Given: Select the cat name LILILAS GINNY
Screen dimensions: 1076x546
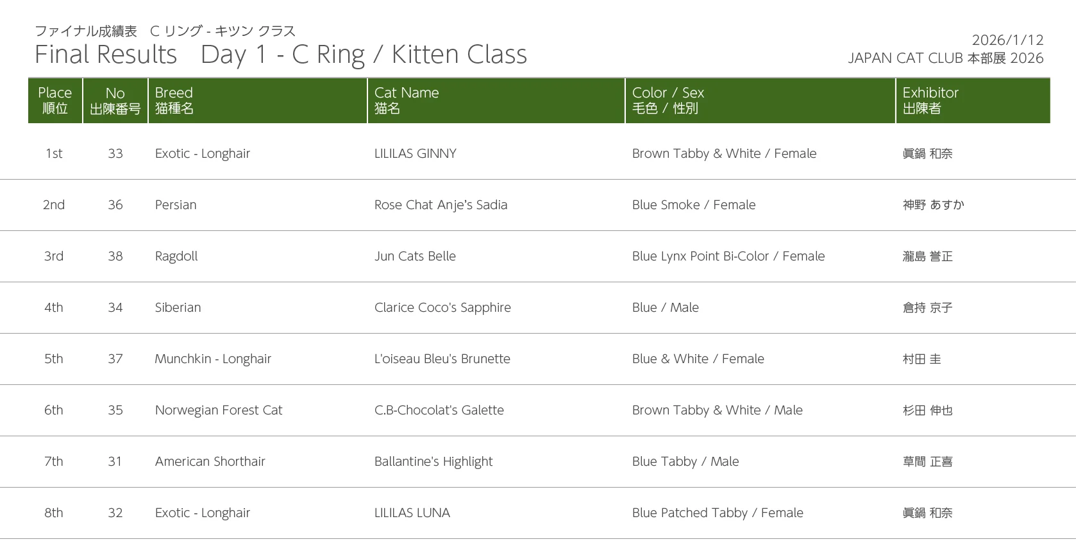Looking at the screenshot, I should pos(416,153).
